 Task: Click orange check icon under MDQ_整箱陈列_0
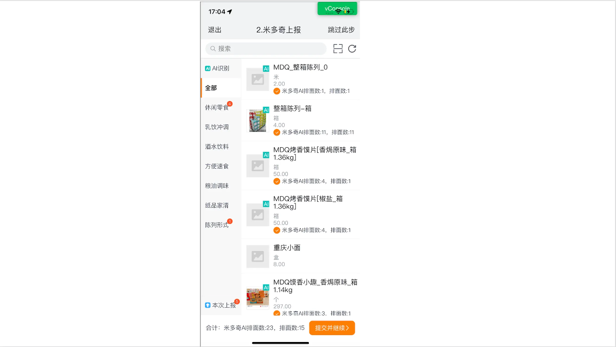click(277, 91)
